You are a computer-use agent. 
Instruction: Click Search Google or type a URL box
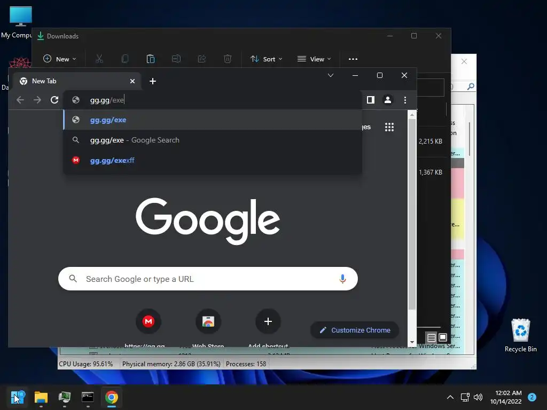point(208,279)
